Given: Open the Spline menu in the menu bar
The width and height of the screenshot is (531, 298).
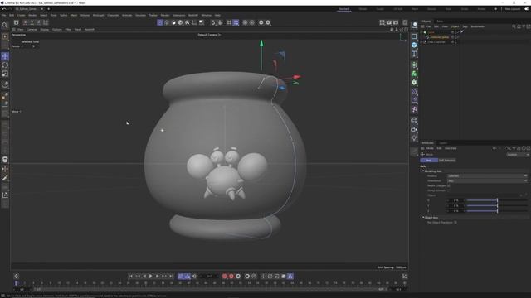Looking at the screenshot, I should [x=63, y=15].
